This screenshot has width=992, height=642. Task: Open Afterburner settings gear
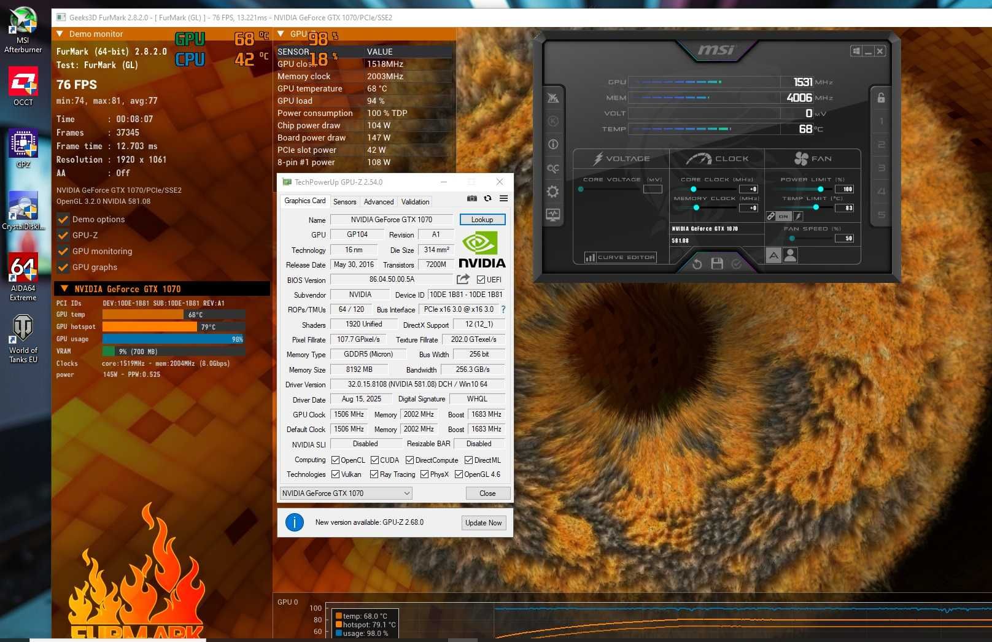pos(553,191)
